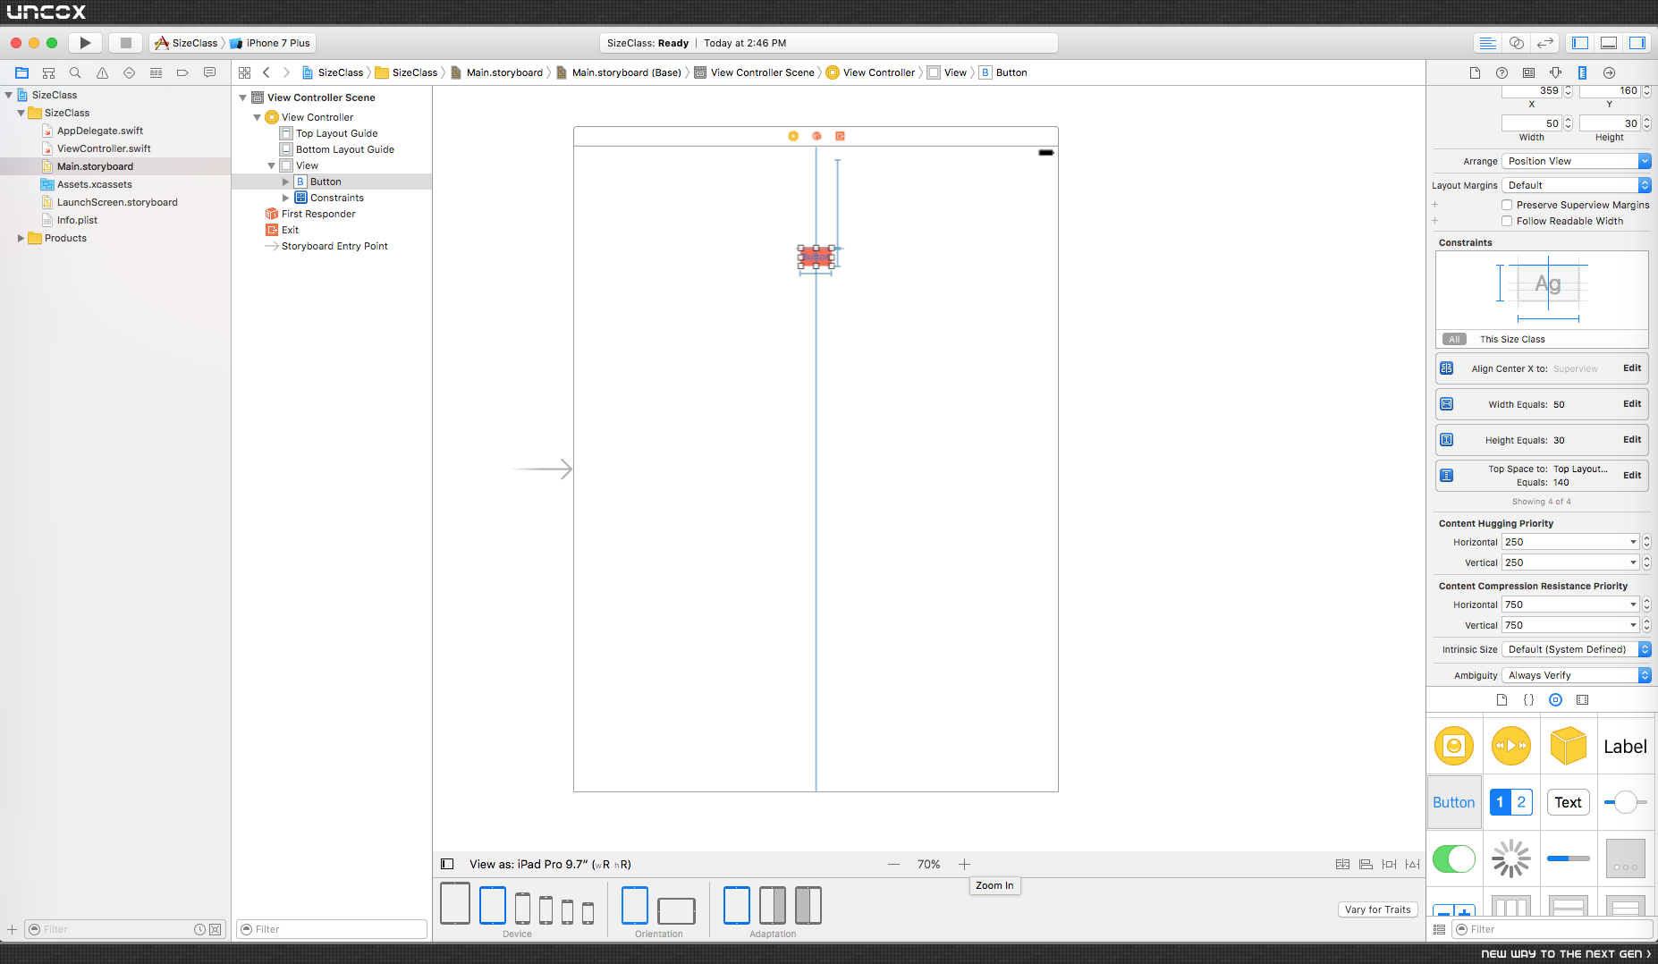
Task: Enable Follow Readable Width
Action: (1507, 221)
